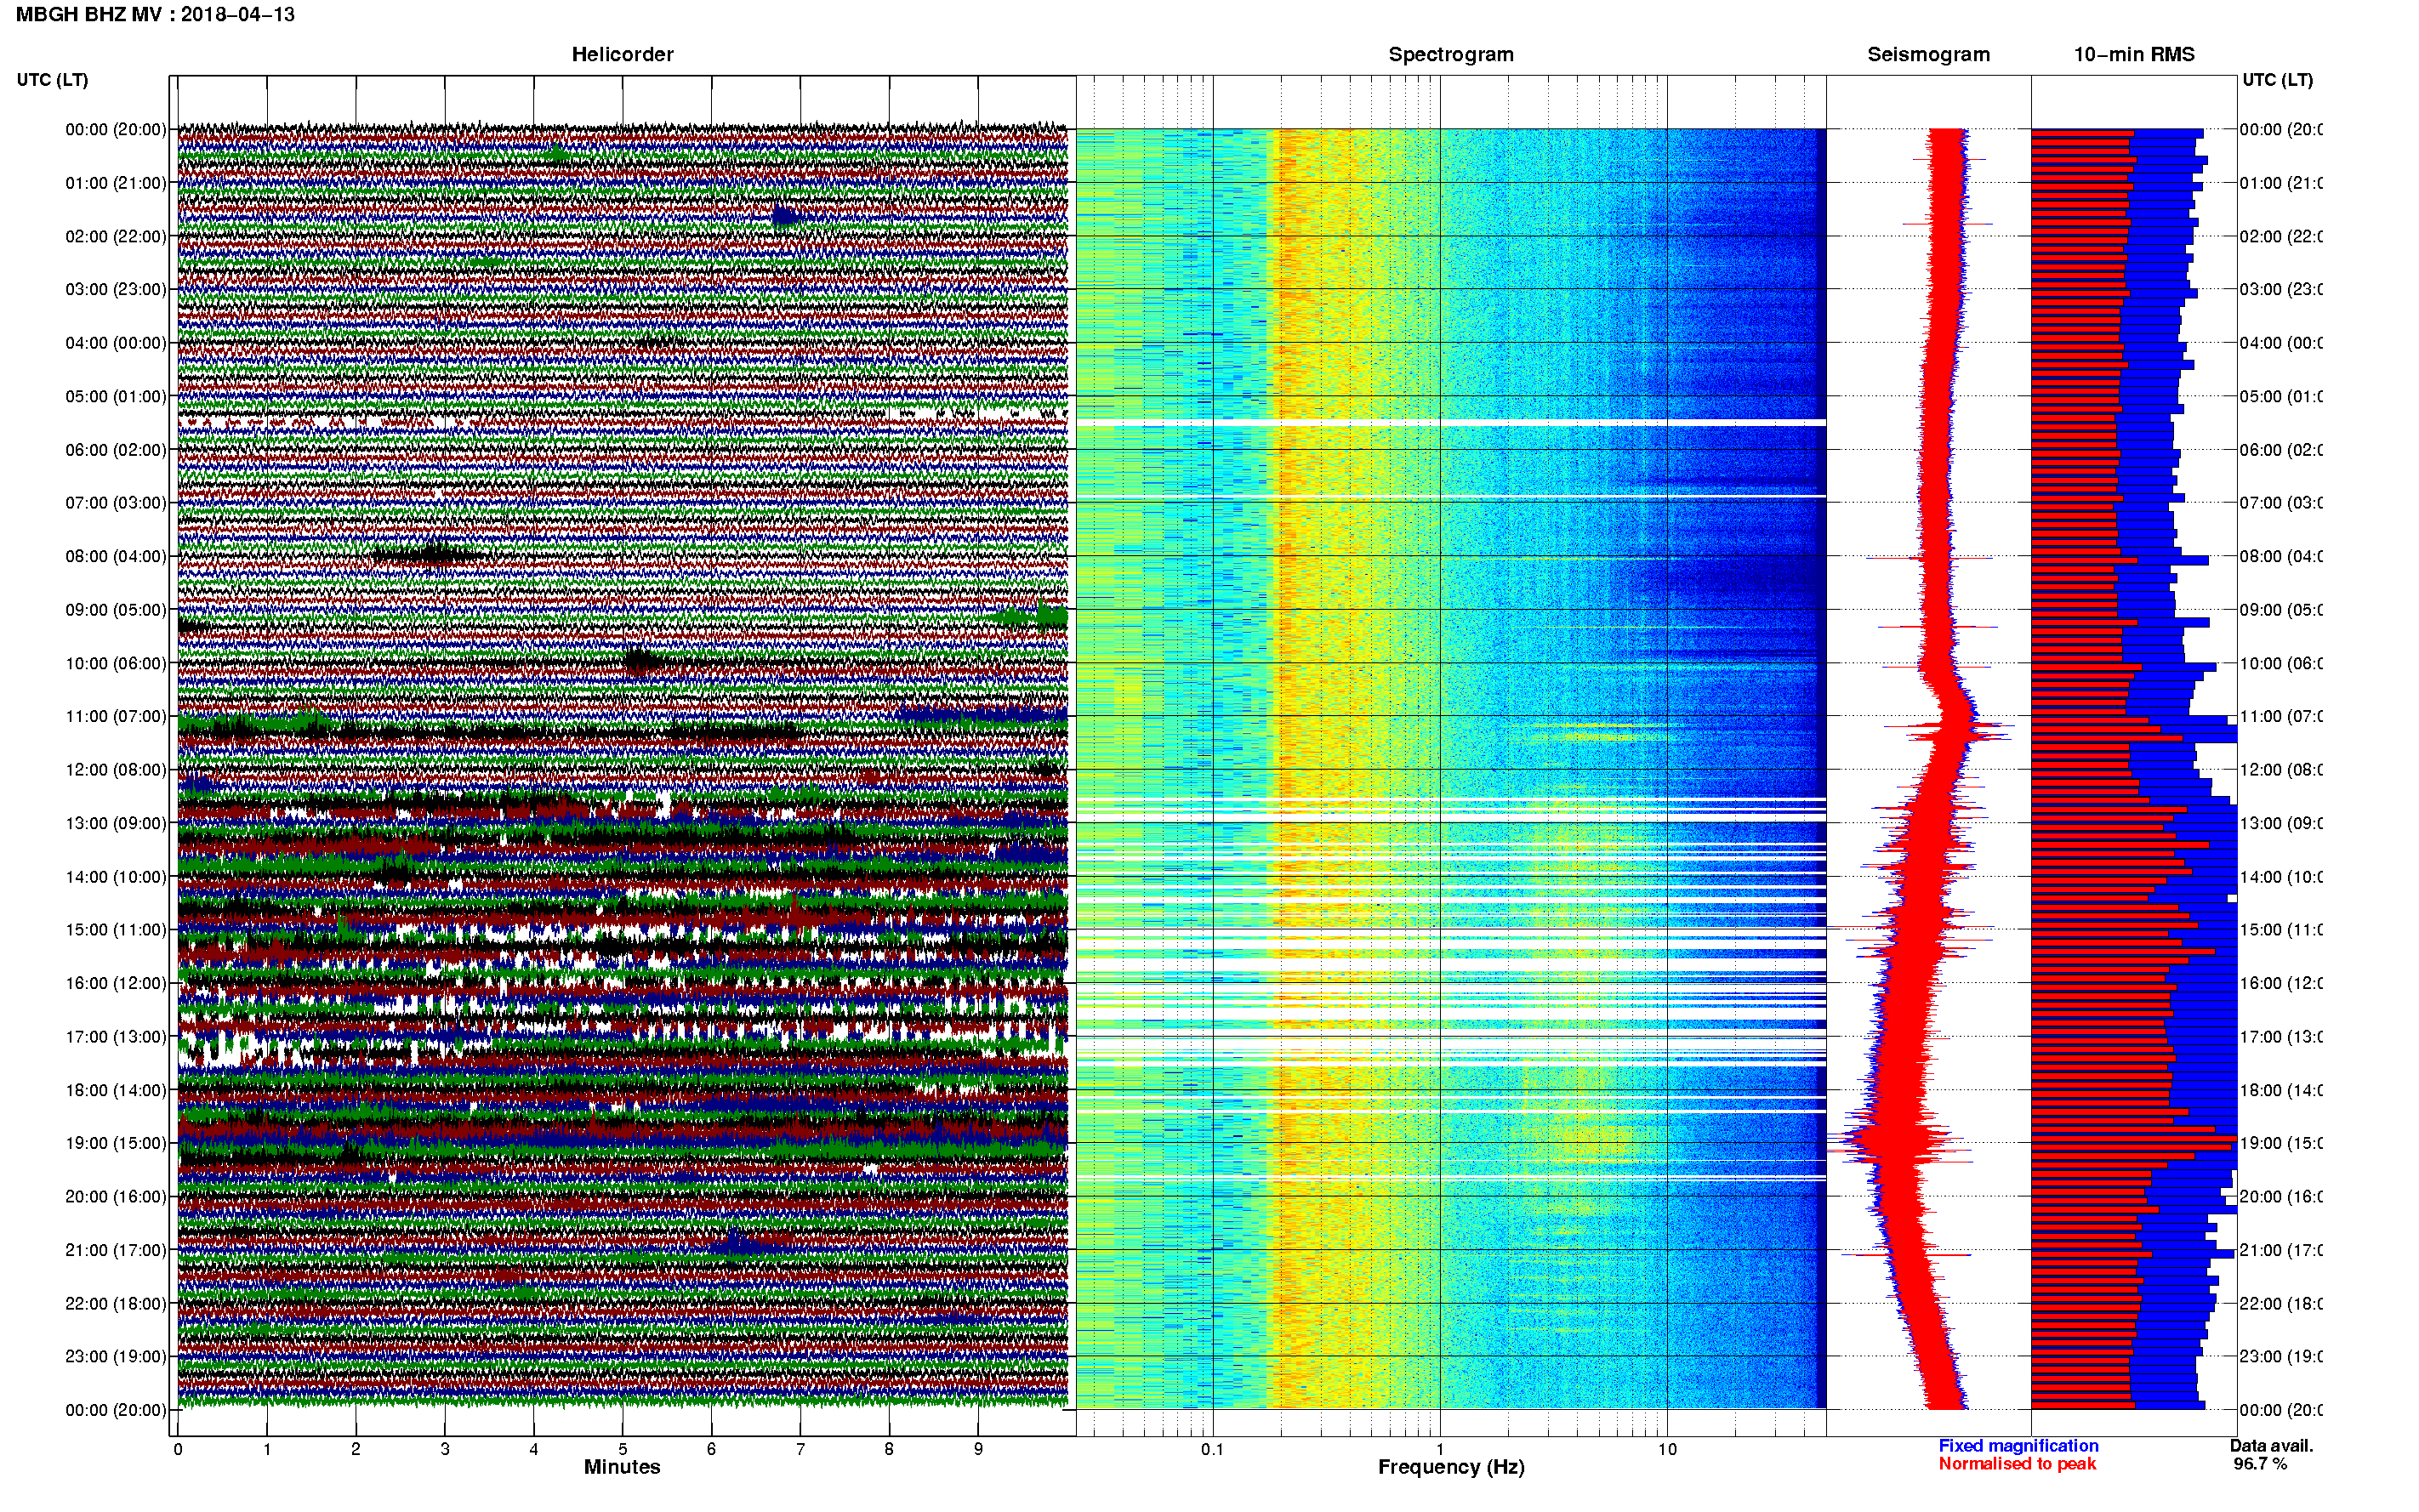Click the right time label '12:00 (08:' beside RMS
Viewport: 2419px width, 1512px height.
pyautogui.click(x=2280, y=770)
